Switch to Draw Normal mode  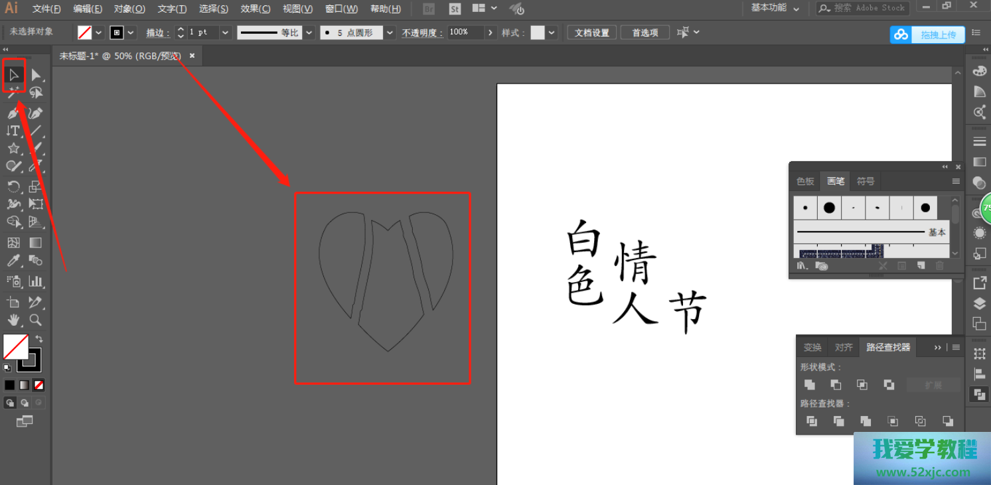coord(10,403)
